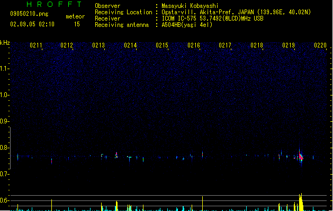The height and width of the screenshot is (211, 333).
Task: Click the 1.1 kHz axis label
Action: coord(4,69)
